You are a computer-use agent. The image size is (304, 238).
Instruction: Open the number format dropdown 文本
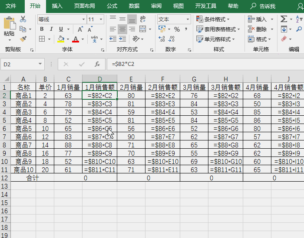click(x=188, y=20)
